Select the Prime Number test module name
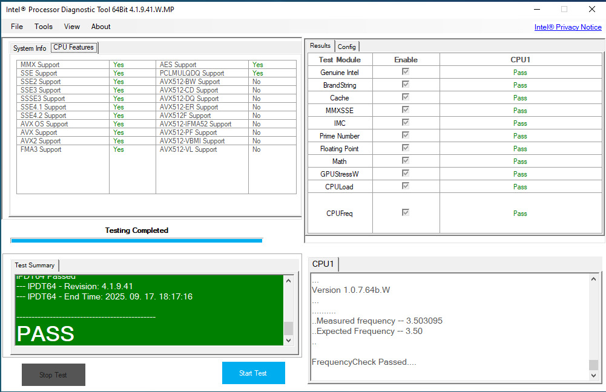606x392 pixels. tap(340, 136)
